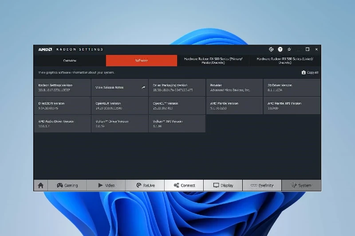Minimize the Radeon Settings window
Viewport: 355px width, 236px height.
tap(298, 49)
